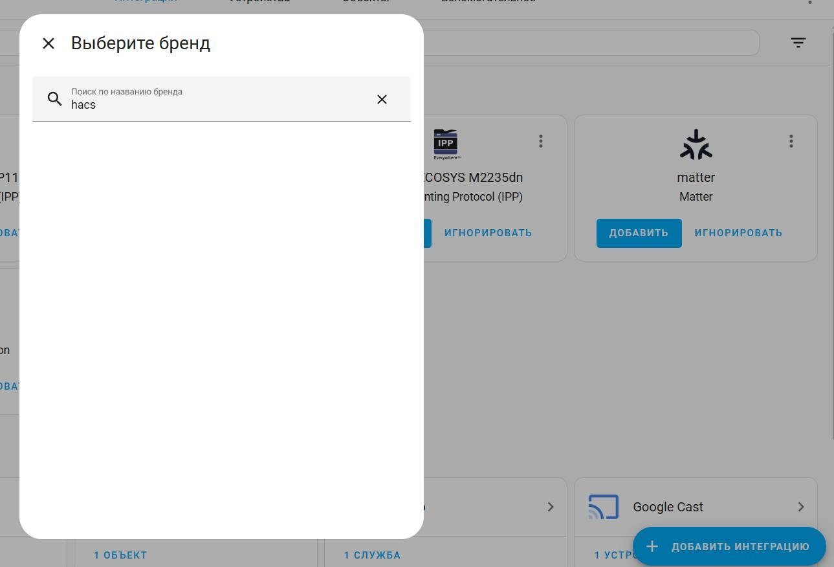Open the 1 СЛУЖБА link

(372, 555)
